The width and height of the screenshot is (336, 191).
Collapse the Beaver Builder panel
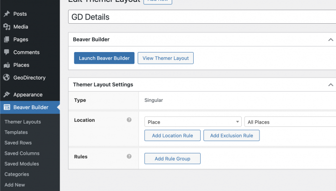click(330, 40)
